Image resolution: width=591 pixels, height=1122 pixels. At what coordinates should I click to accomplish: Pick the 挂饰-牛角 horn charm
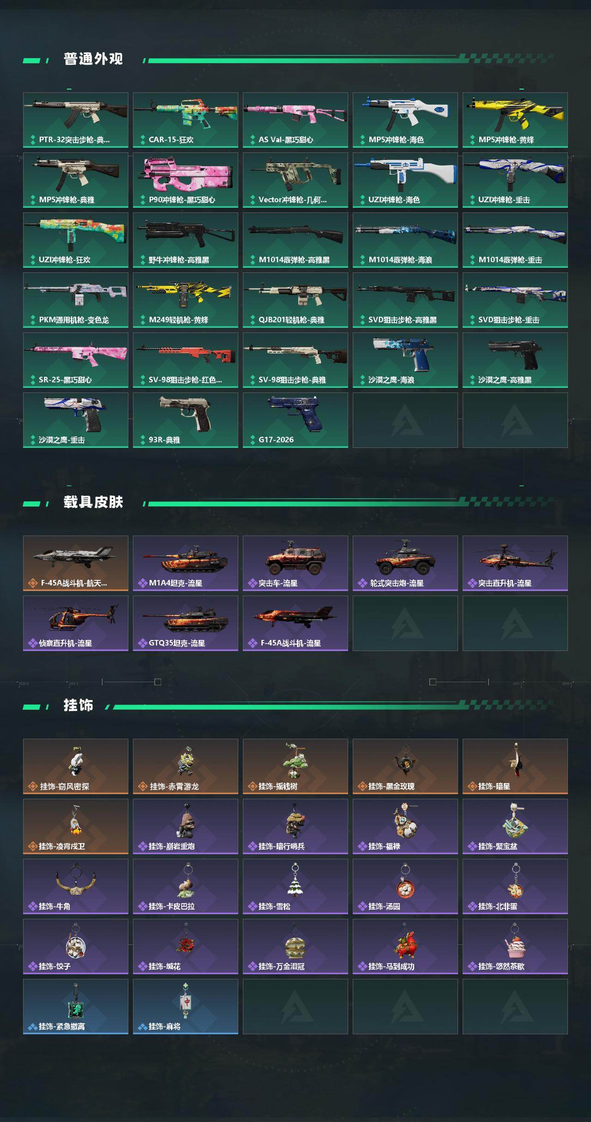point(76,887)
